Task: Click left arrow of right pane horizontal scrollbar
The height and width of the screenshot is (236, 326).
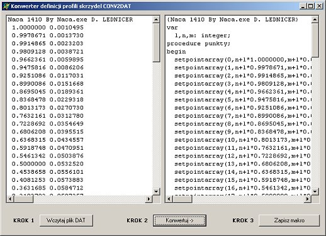Action: tap(169, 199)
